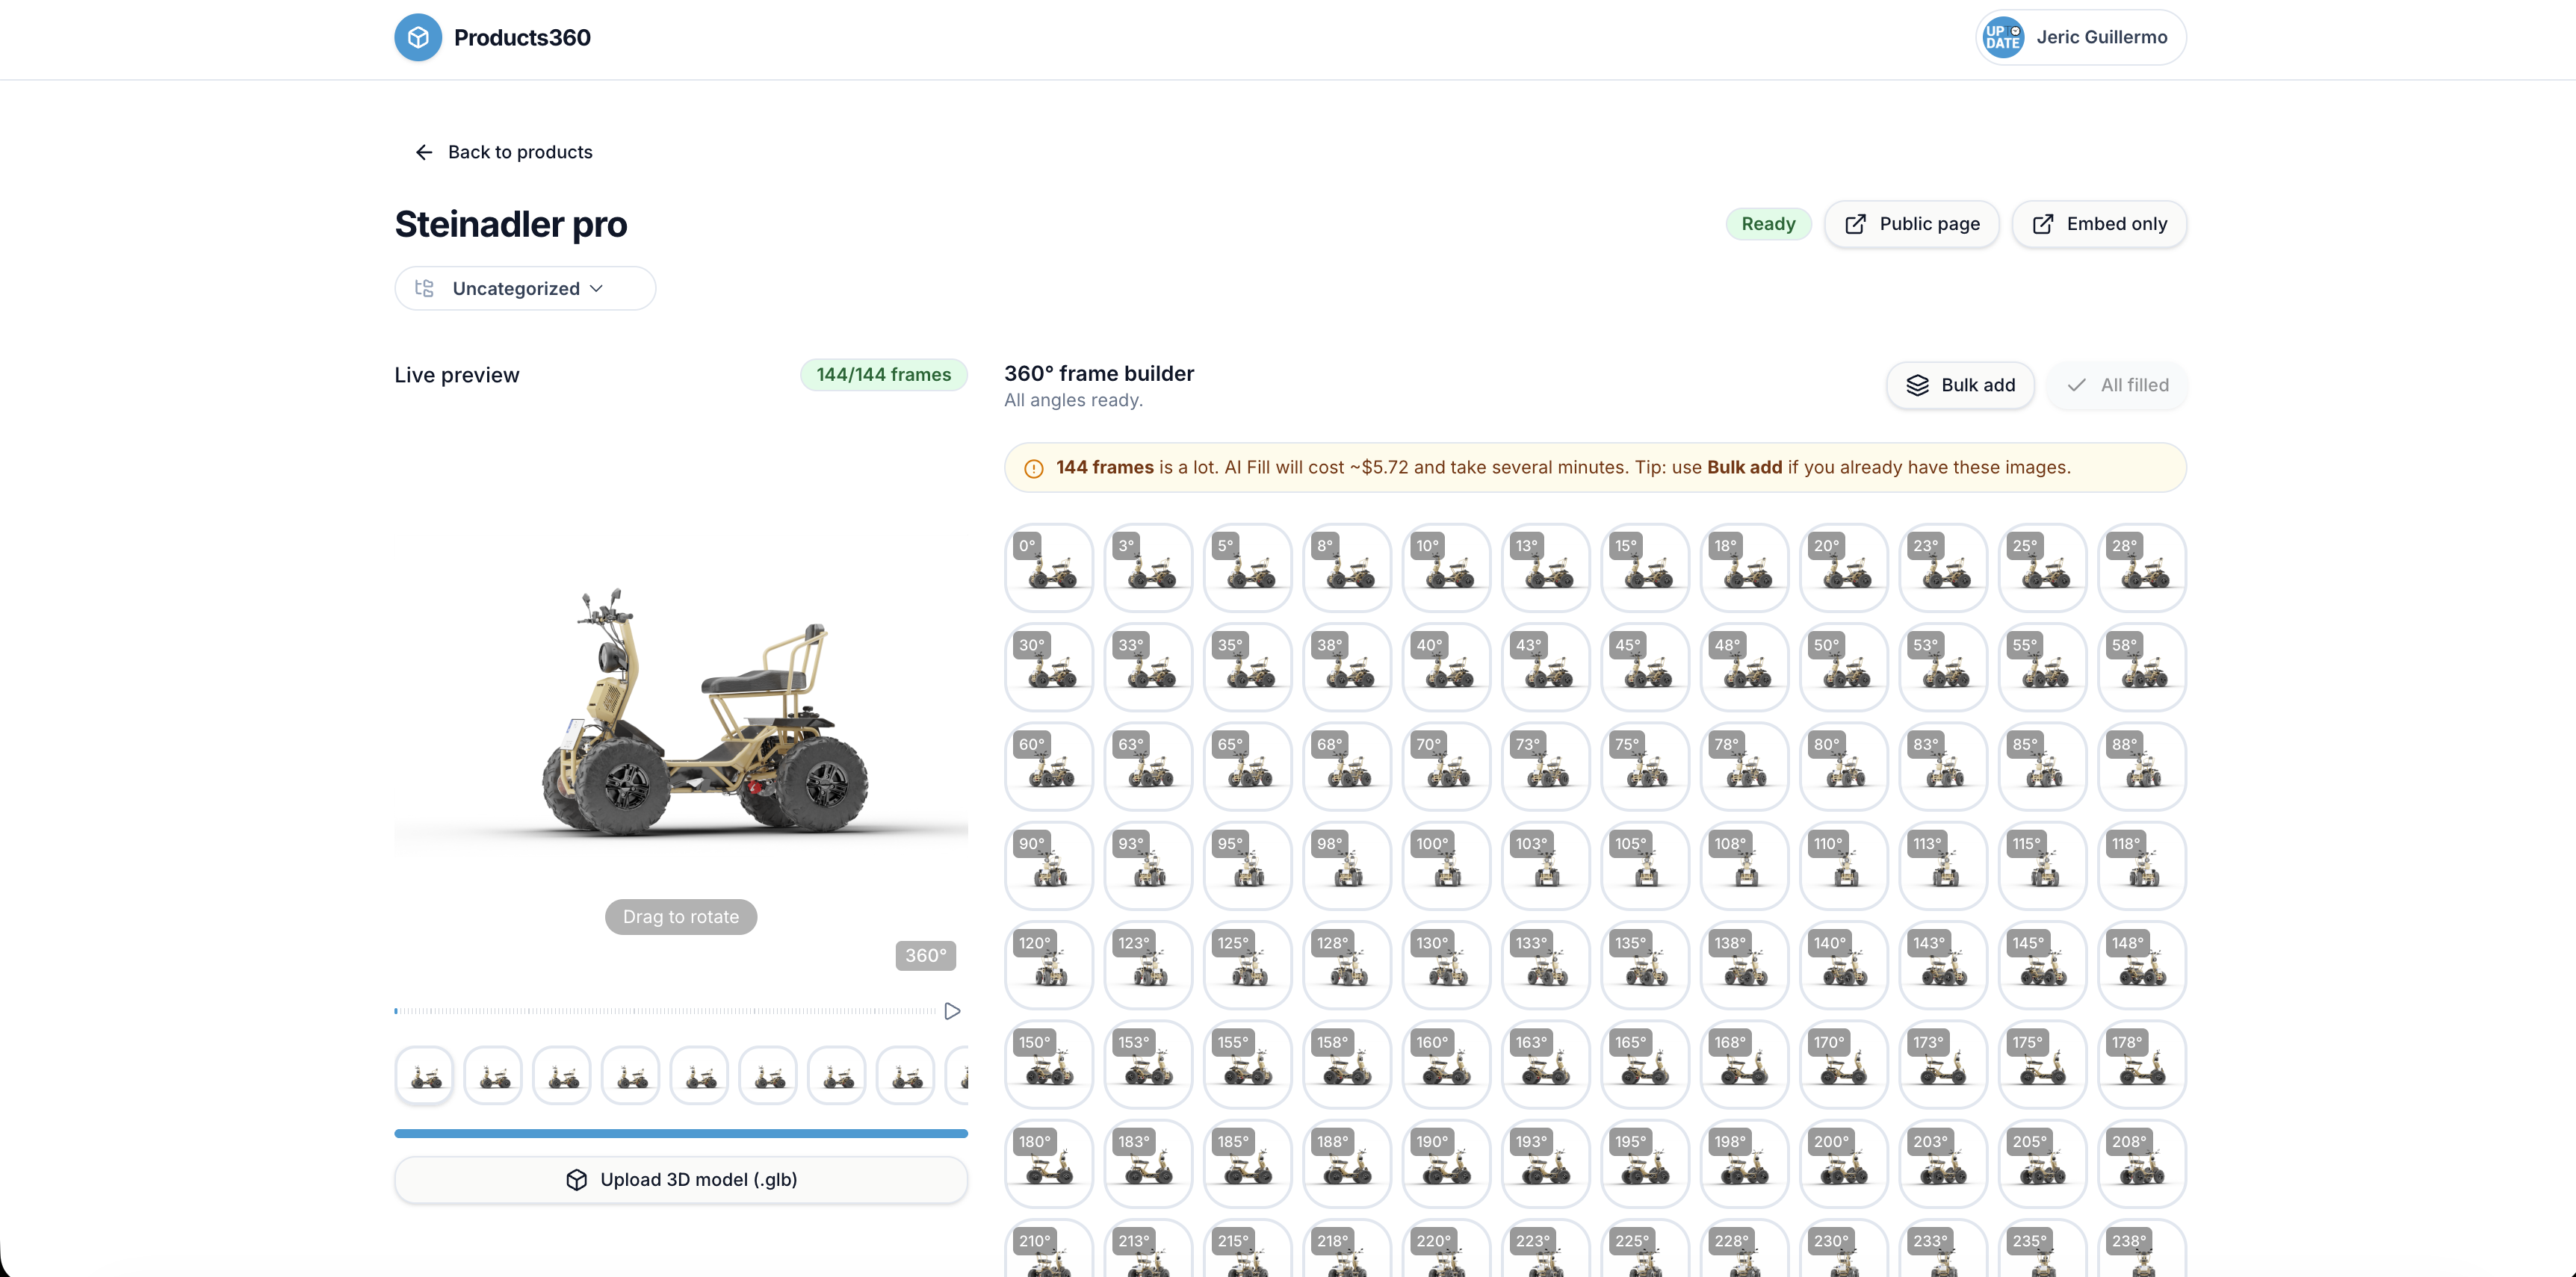Open the 150° frame slot

(x=1048, y=1063)
